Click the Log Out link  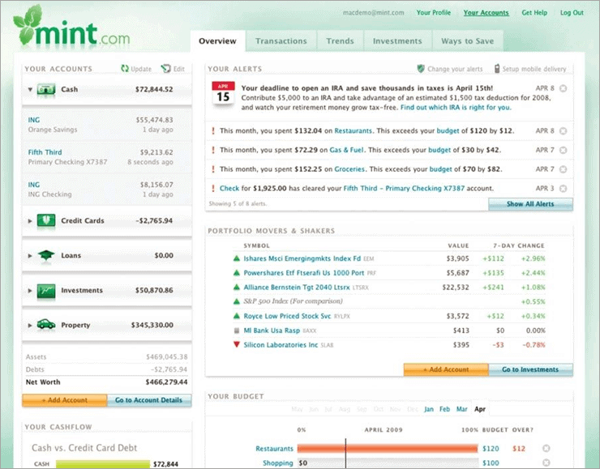click(572, 13)
